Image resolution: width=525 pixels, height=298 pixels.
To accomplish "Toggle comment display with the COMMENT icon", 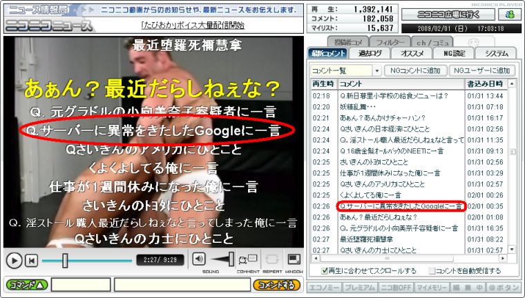I will (x=248, y=260).
